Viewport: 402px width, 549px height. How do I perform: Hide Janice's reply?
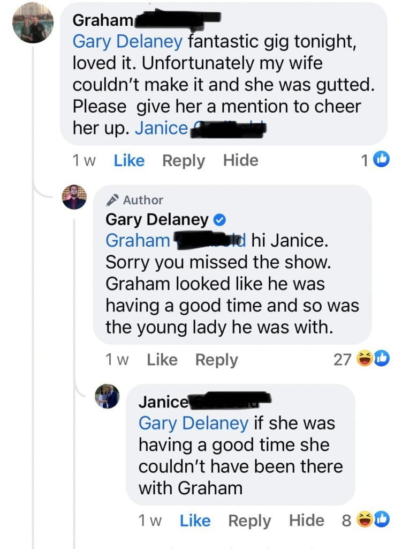click(x=306, y=521)
